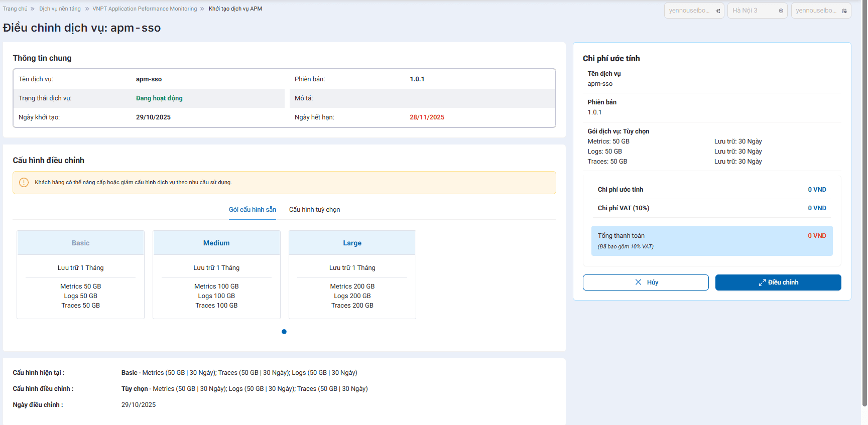Image resolution: width=868 pixels, height=425 pixels.
Task: Click the X icon on the Hủy button
Action: [x=638, y=282]
